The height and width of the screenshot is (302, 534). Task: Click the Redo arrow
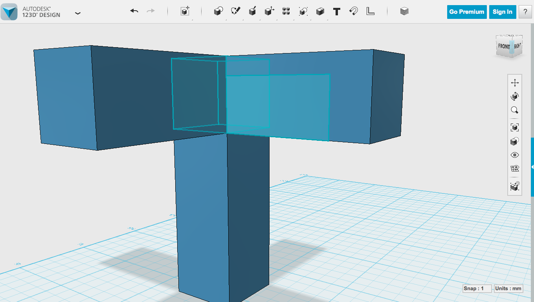150,11
